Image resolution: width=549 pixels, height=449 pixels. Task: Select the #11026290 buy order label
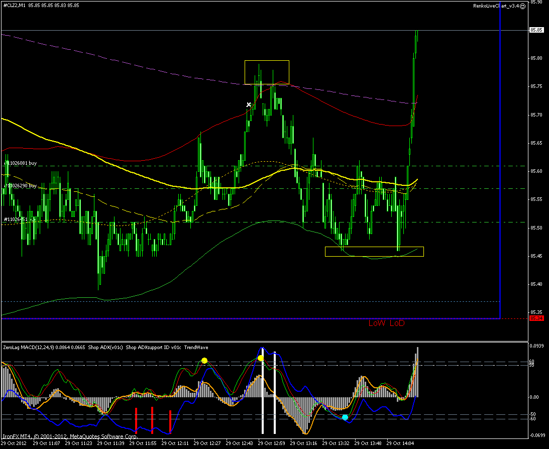pyautogui.click(x=20, y=185)
